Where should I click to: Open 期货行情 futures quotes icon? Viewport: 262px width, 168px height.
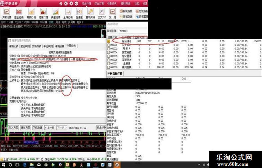pos(31,14)
